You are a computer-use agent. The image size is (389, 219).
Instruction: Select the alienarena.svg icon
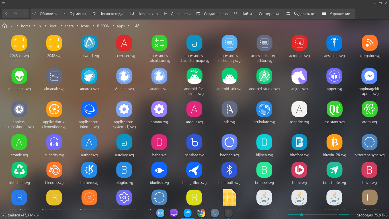(x=19, y=76)
